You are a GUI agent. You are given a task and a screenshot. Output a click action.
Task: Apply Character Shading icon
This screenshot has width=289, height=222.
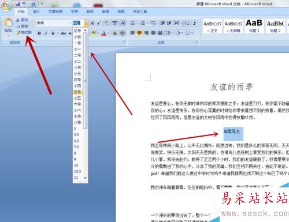[114, 33]
